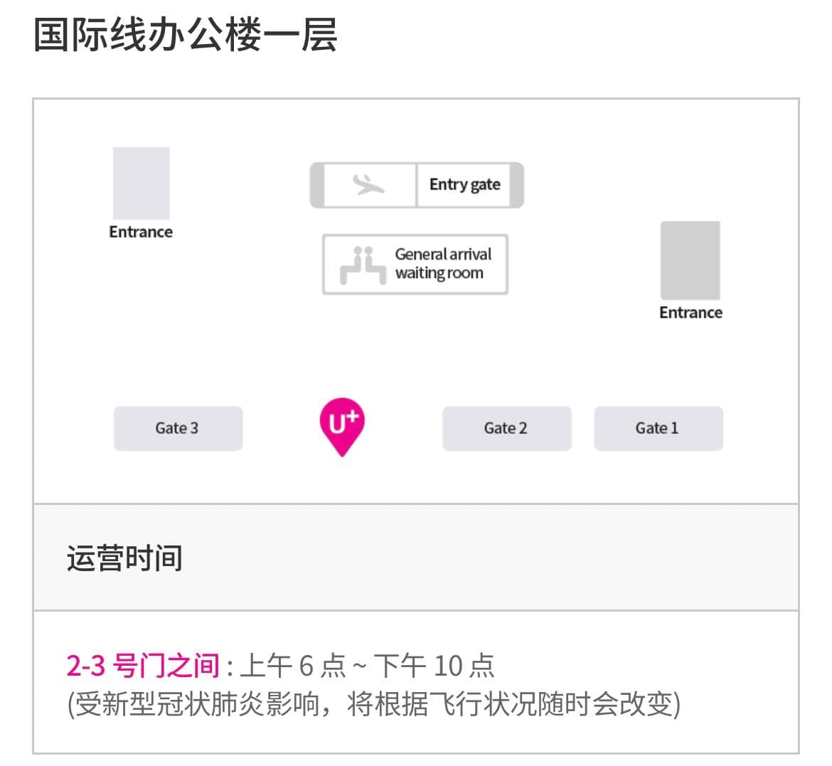Click the right Entrance text label

(x=691, y=313)
